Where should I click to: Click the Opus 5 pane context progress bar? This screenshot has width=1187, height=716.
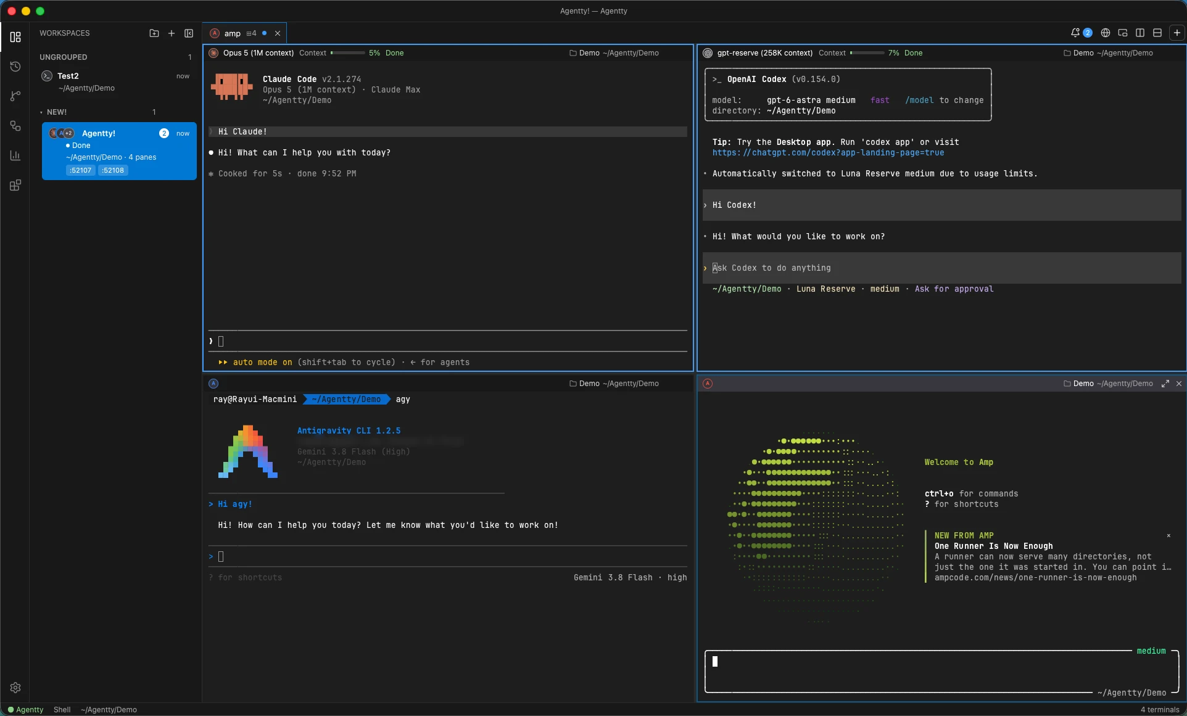[x=348, y=53]
